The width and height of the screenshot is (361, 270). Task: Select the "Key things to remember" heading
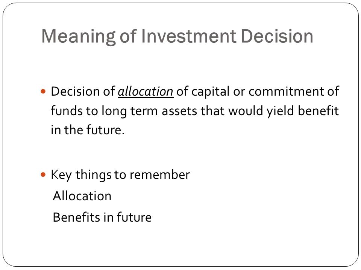coord(120,175)
